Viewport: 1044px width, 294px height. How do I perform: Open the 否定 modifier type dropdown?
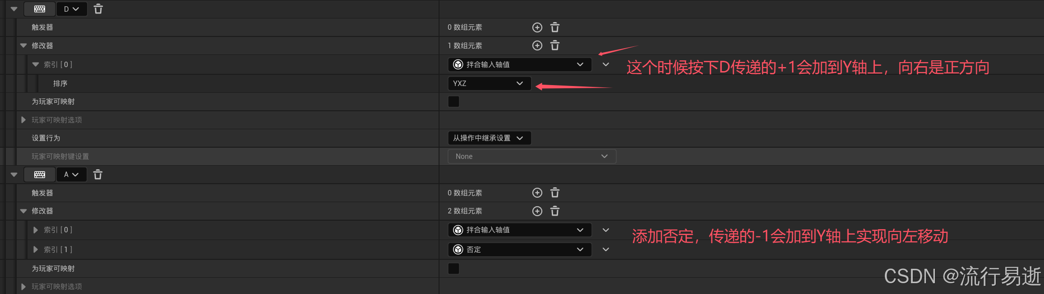tap(519, 249)
